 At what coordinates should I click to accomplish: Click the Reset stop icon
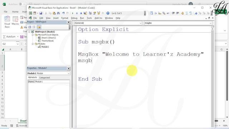pyautogui.click(x=81, y=13)
